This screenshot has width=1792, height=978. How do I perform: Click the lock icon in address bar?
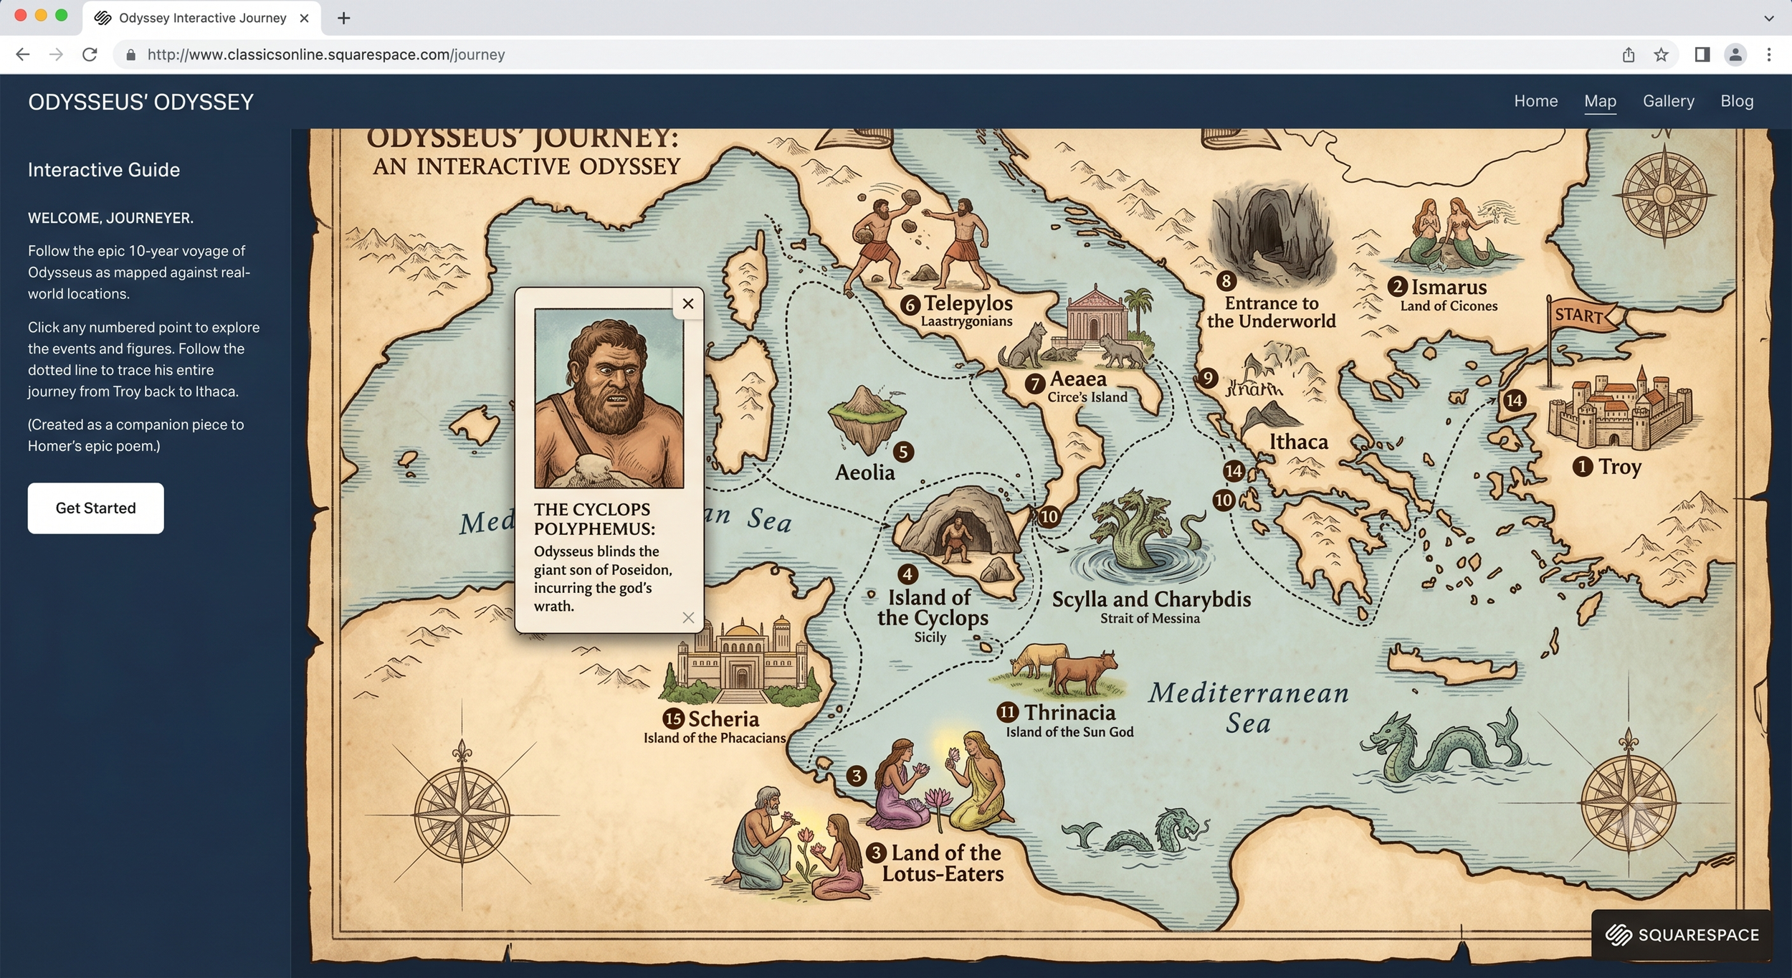(130, 55)
